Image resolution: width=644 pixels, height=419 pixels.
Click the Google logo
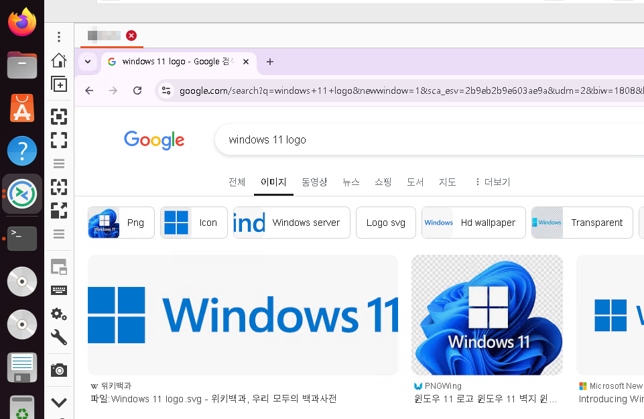click(x=154, y=140)
